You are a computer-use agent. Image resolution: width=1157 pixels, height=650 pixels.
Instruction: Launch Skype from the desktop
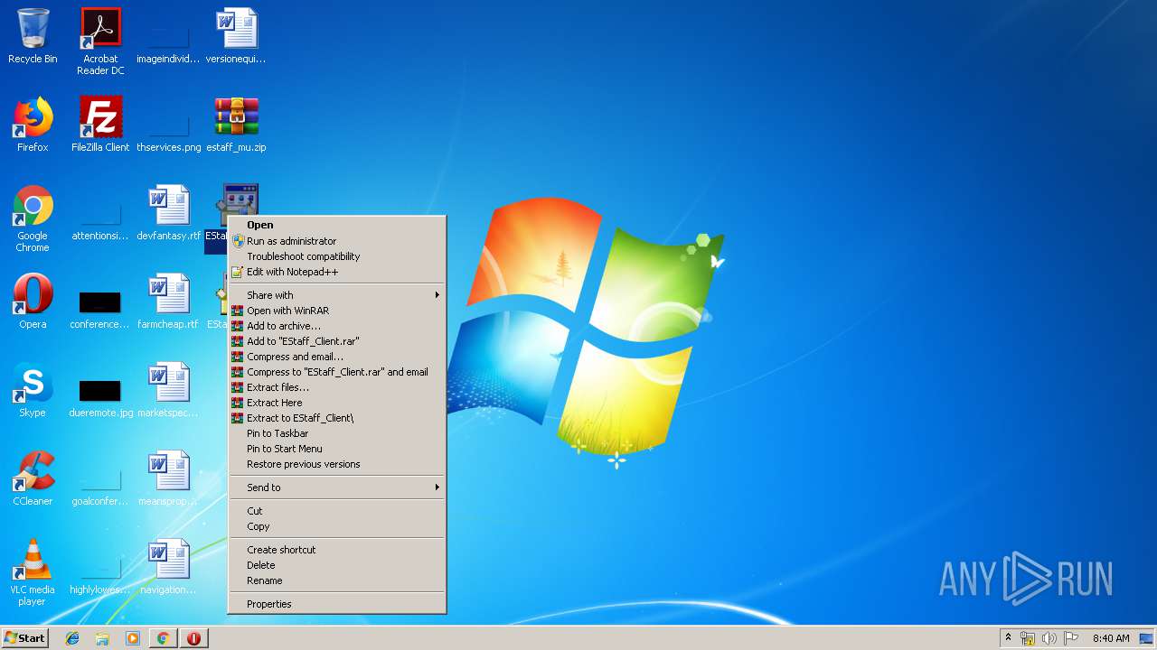[x=33, y=390]
